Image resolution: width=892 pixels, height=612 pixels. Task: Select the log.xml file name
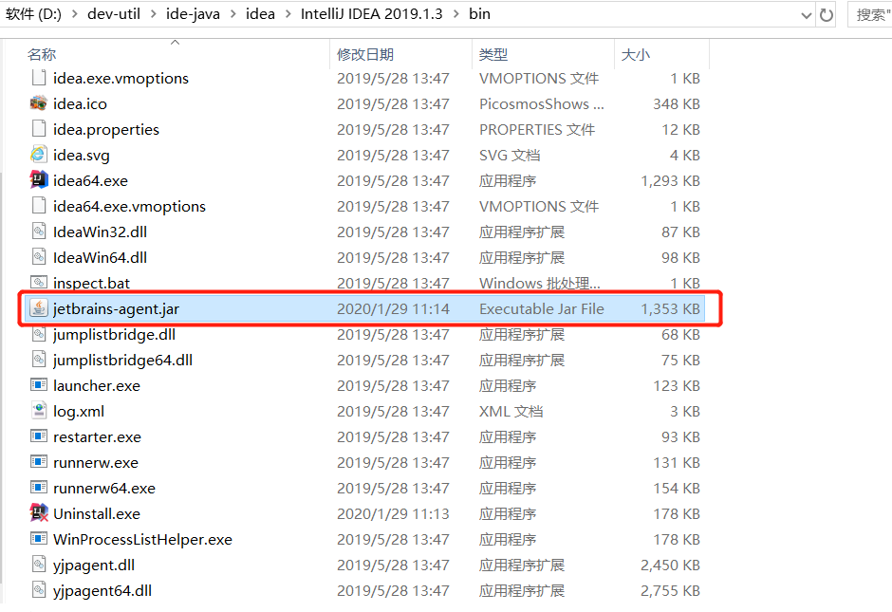(79, 411)
